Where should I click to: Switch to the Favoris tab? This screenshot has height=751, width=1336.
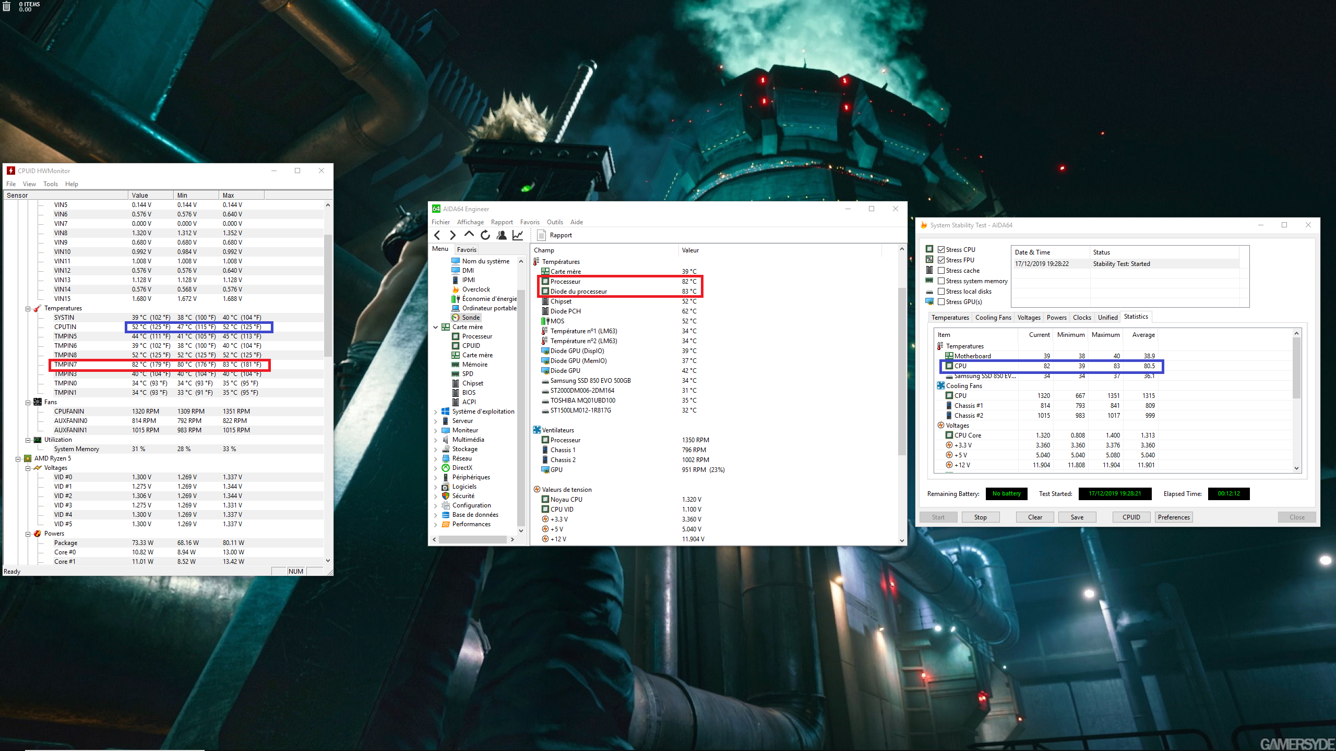[x=467, y=250]
